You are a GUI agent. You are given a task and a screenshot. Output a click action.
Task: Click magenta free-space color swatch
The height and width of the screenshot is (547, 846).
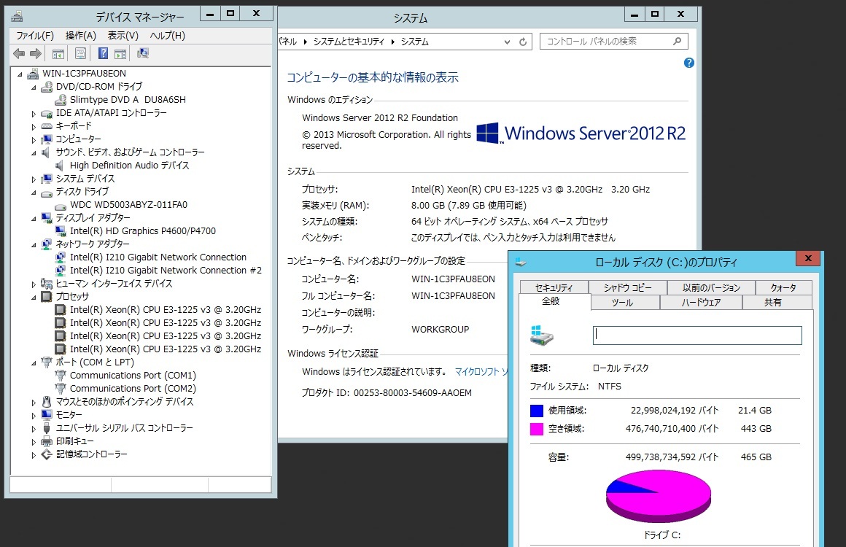(536, 429)
